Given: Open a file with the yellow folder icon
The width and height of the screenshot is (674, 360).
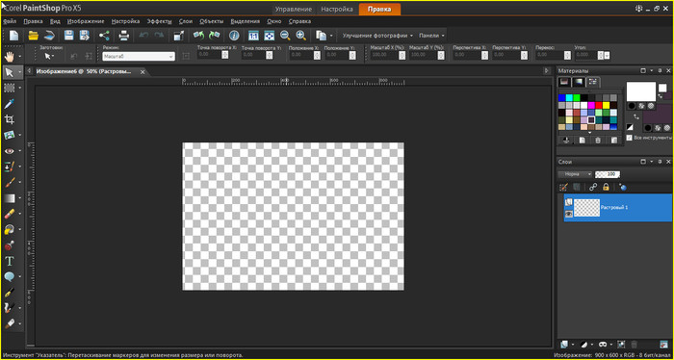Looking at the screenshot, I should click(33, 36).
